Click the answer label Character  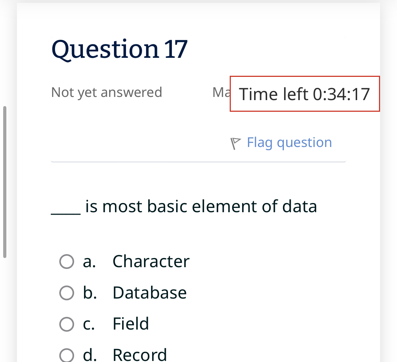coord(151,261)
